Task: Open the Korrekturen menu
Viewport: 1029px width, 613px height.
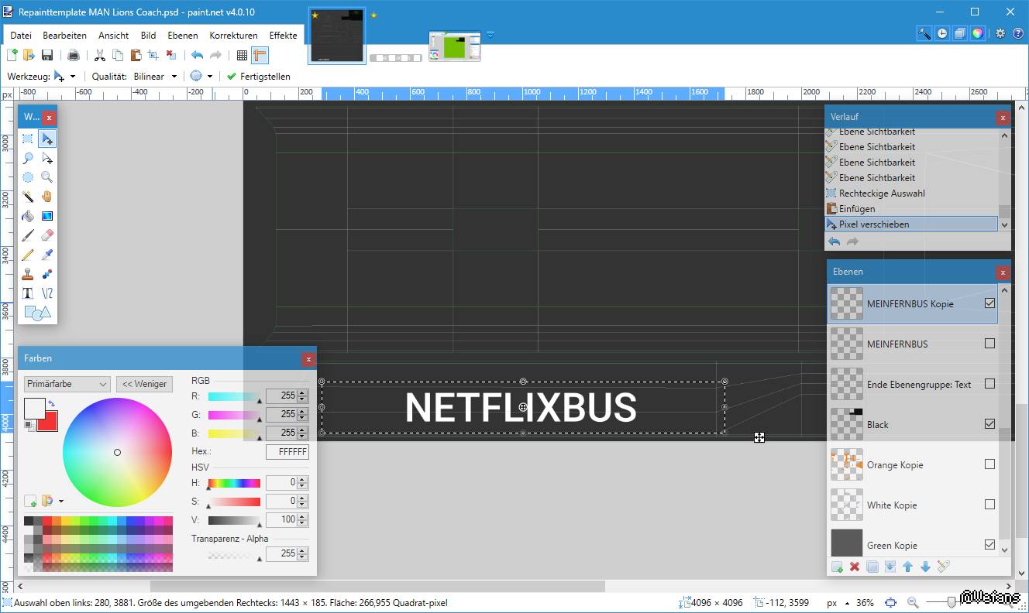Action: [x=233, y=36]
